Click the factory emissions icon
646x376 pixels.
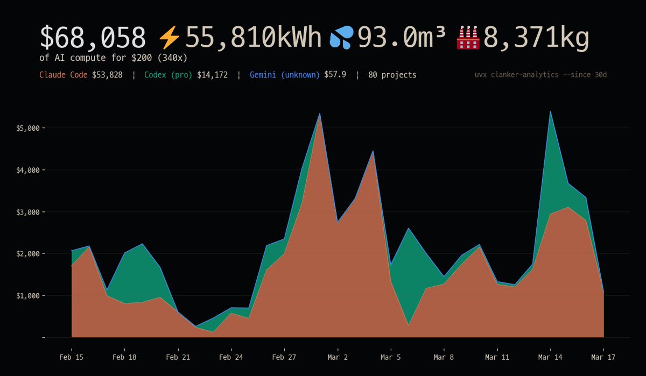tap(467, 38)
